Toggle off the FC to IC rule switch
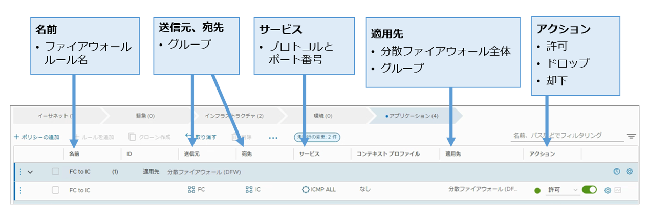 589,190
